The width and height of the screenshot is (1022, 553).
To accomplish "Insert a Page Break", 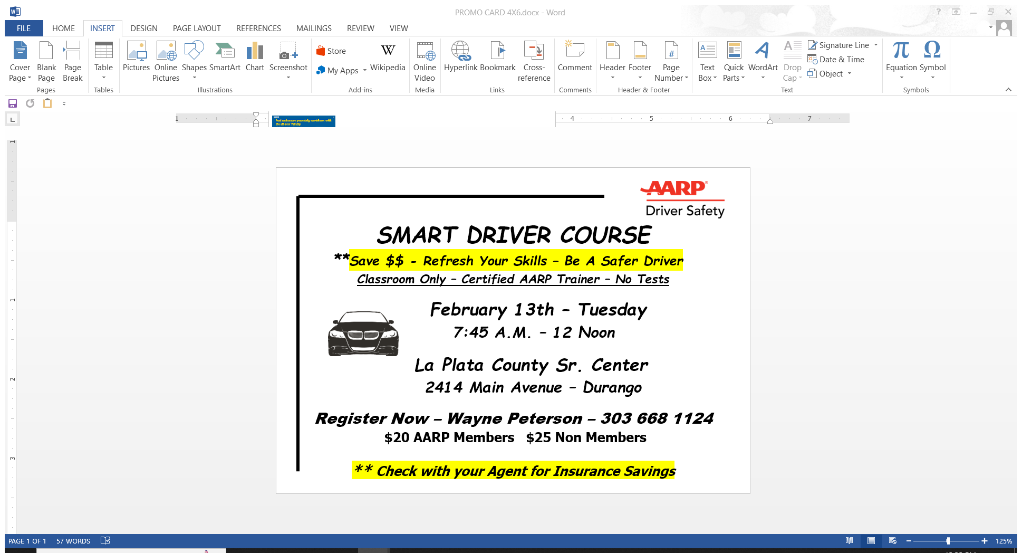I will [73, 61].
